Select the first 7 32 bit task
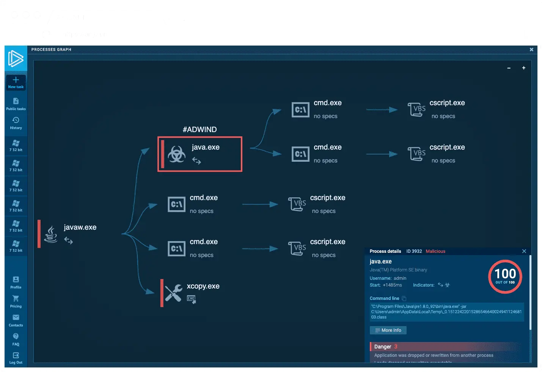542x372 pixels. point(16,145)
